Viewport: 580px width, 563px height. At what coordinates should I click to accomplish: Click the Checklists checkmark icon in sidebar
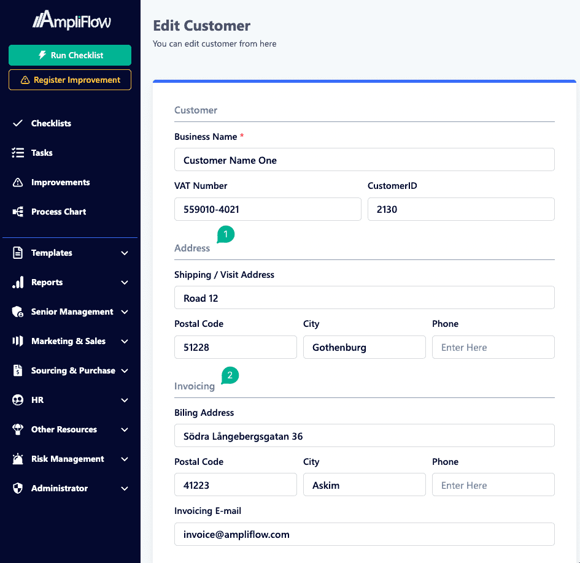18,123
